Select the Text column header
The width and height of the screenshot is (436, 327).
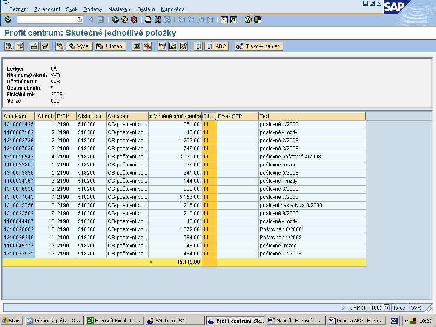[x=312, y=116]
